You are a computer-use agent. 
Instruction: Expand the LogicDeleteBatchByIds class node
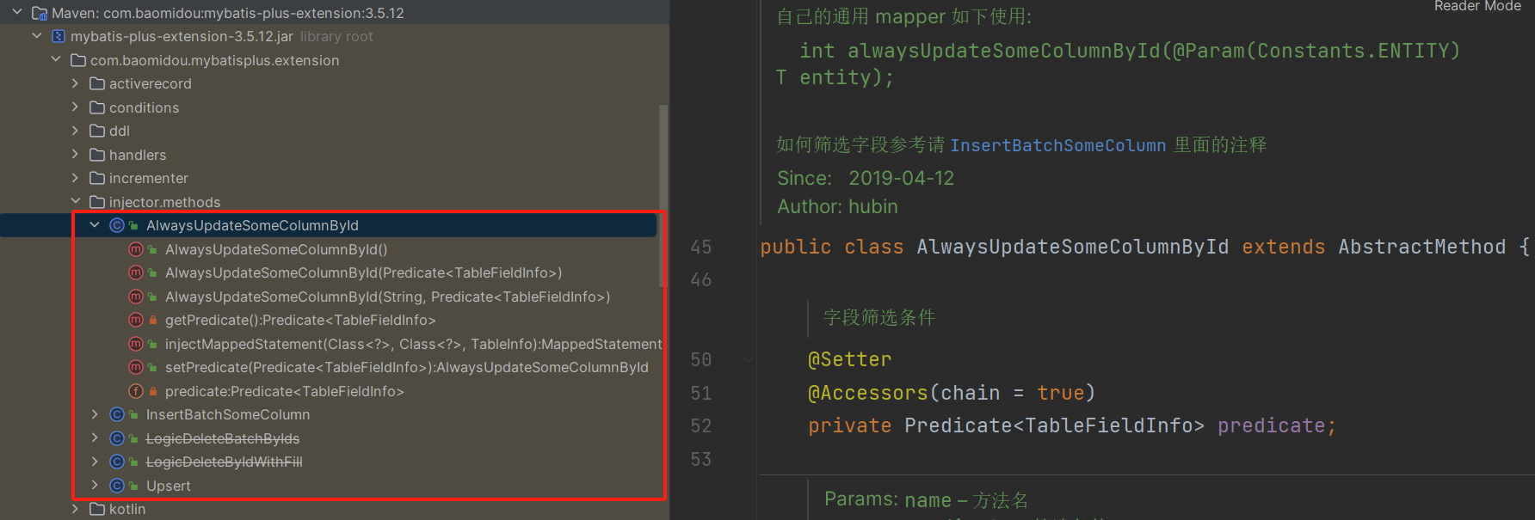point(95,438)
